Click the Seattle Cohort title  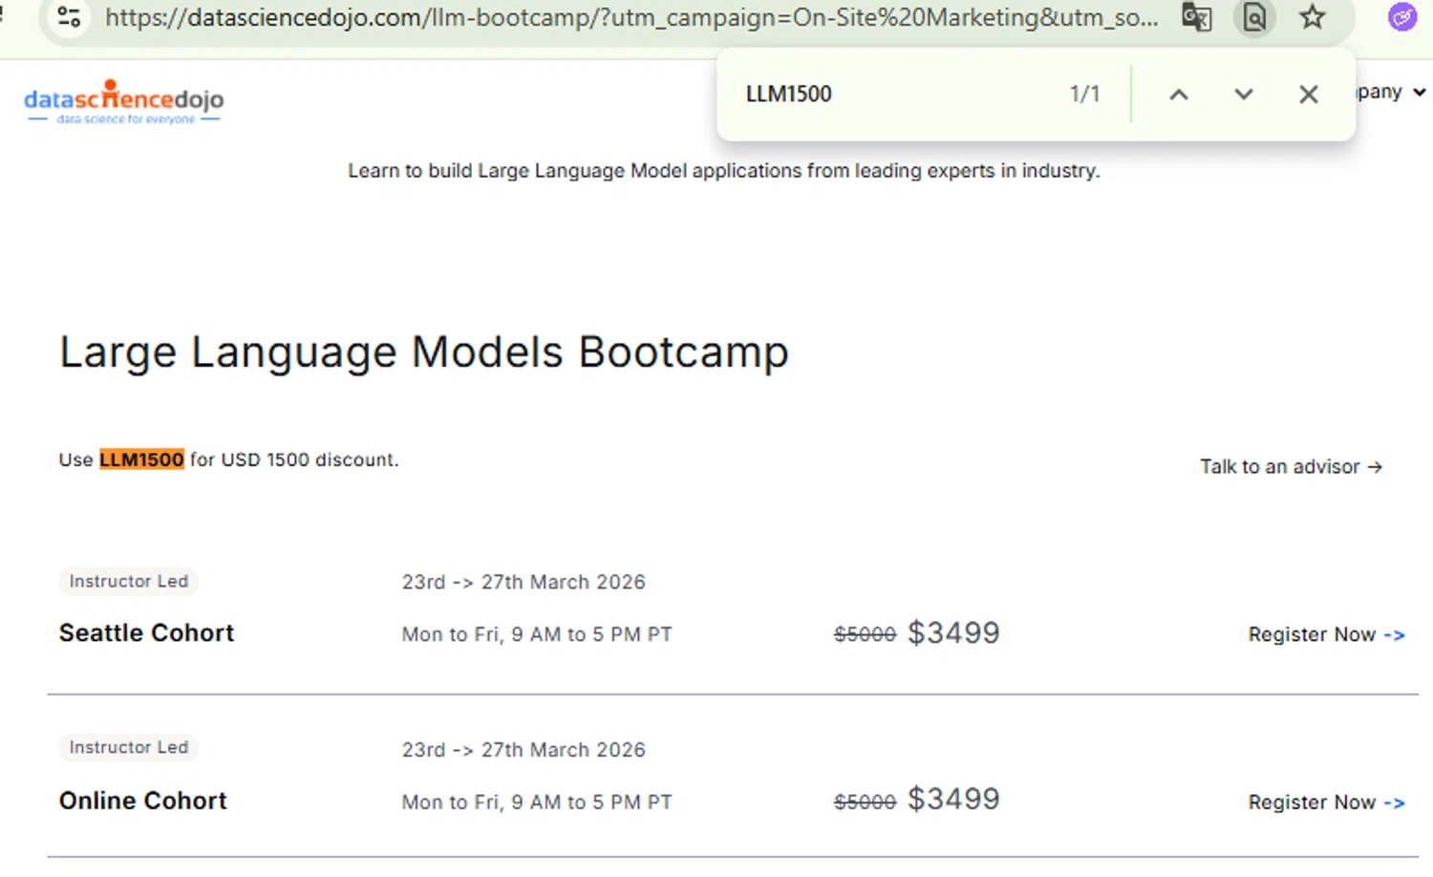146,632
